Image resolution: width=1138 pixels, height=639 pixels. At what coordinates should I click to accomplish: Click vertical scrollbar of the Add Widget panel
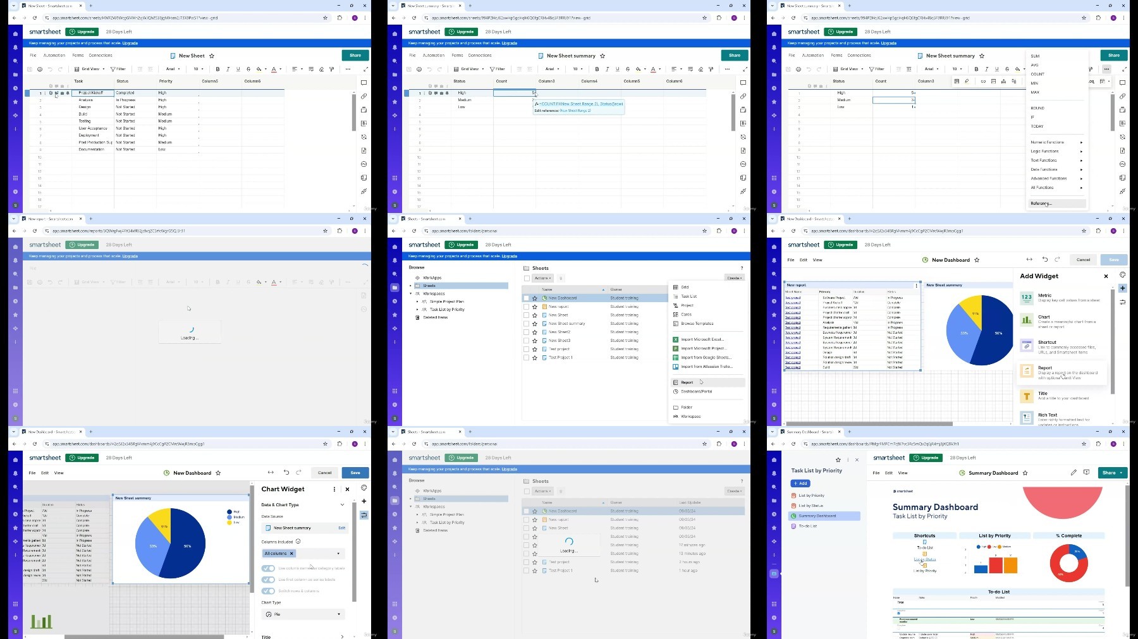point(1112,342)
